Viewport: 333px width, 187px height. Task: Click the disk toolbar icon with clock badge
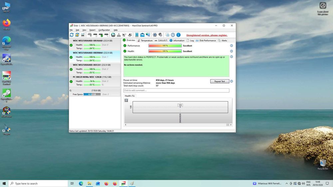pos(95,35)
